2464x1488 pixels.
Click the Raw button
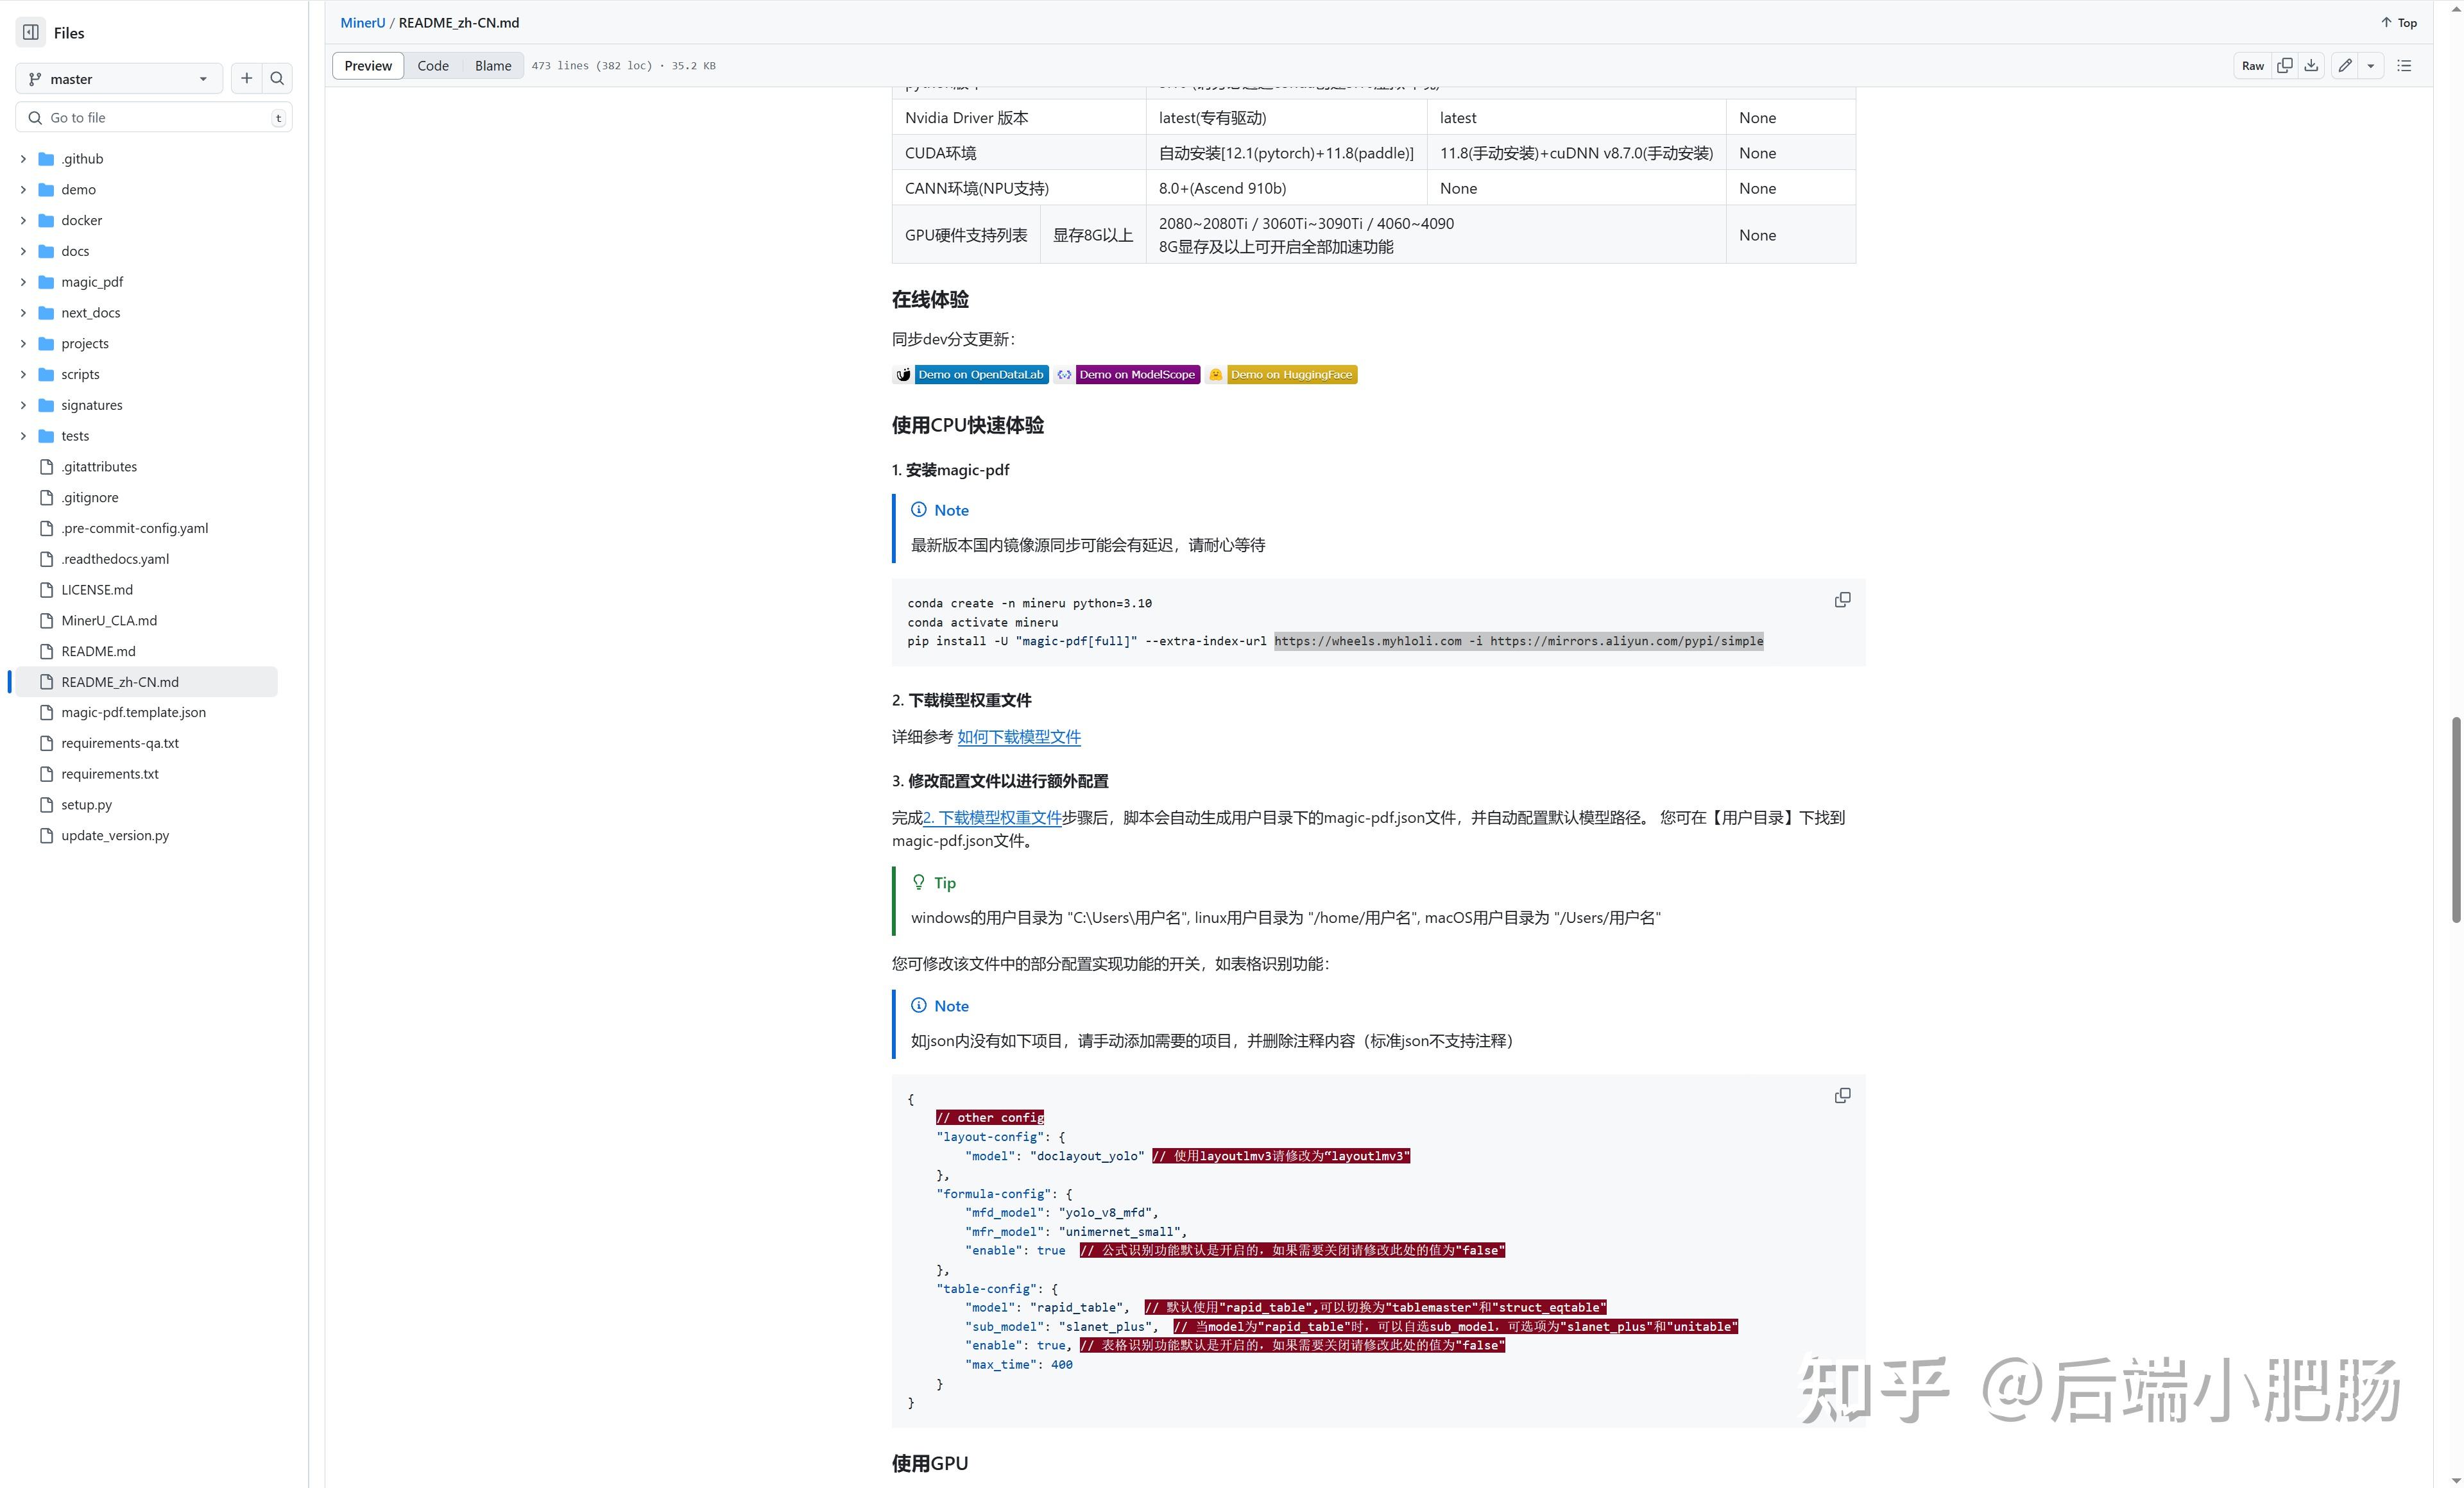click(x=2252, y=65)
